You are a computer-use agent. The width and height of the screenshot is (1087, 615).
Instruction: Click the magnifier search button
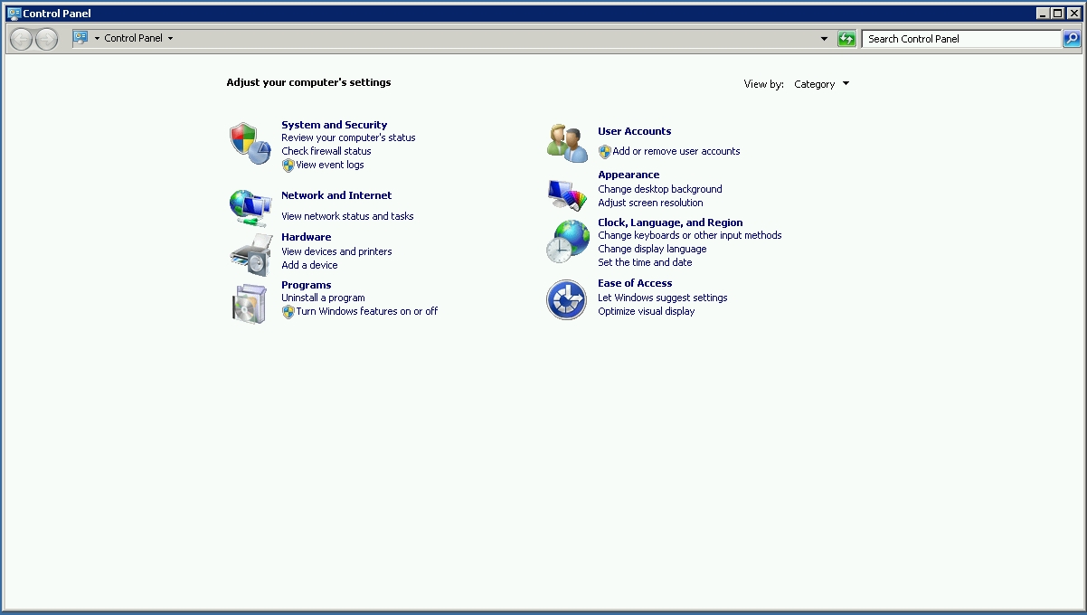[x=1071, y=39]
